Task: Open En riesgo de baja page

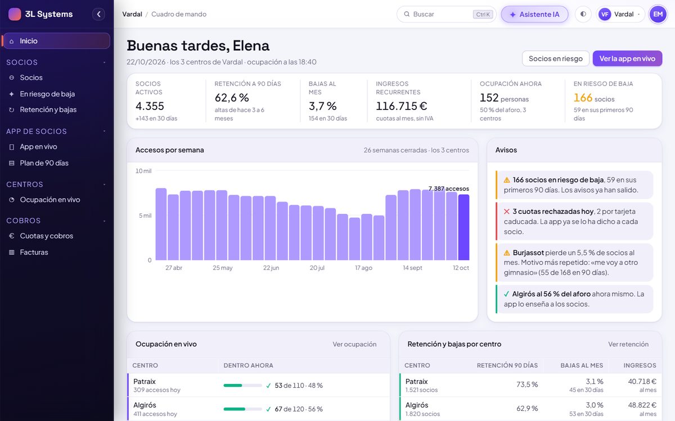Action: (56, 94)
